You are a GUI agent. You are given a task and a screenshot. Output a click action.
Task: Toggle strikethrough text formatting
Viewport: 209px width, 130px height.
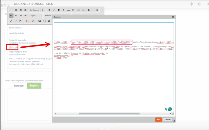coord(63,10)
